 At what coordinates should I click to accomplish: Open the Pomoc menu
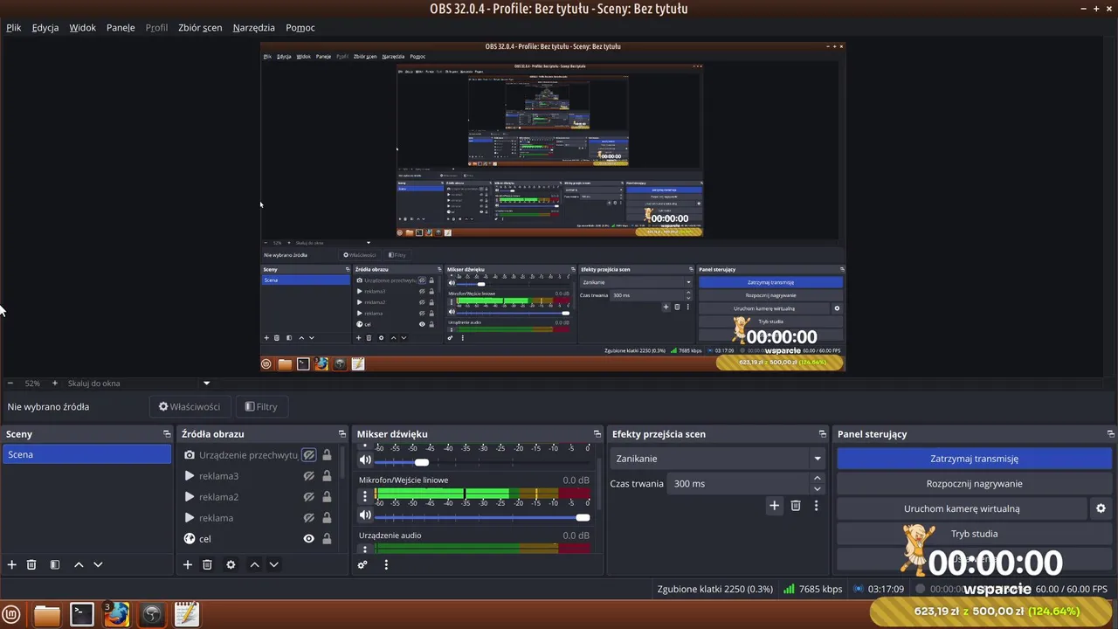300,28
